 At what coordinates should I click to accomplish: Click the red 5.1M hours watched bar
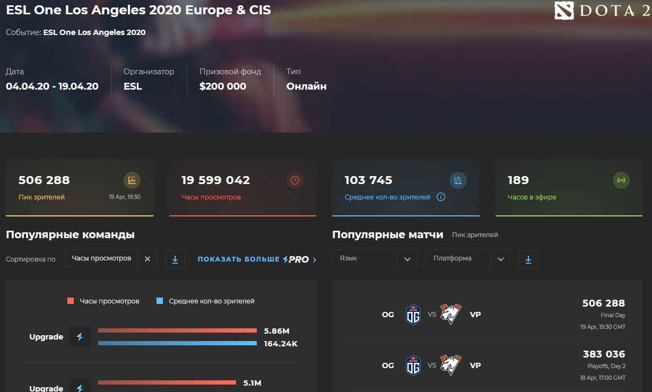167,382
